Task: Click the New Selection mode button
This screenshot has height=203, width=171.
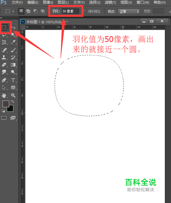Action: [21, 11]
